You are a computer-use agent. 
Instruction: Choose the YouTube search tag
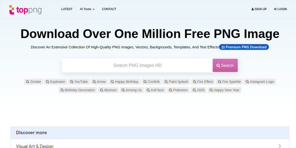(79, 82)
